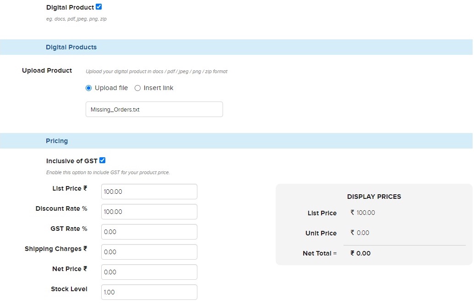This screenshot has height=304, width=474.
Task: Click the Net Total ₹ 0.00 amount
Action: point(360,253)
